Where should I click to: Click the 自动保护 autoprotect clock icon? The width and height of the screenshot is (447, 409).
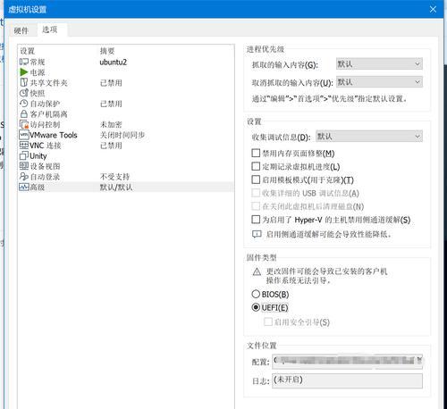pyautogui.click(x=24, y=104)
